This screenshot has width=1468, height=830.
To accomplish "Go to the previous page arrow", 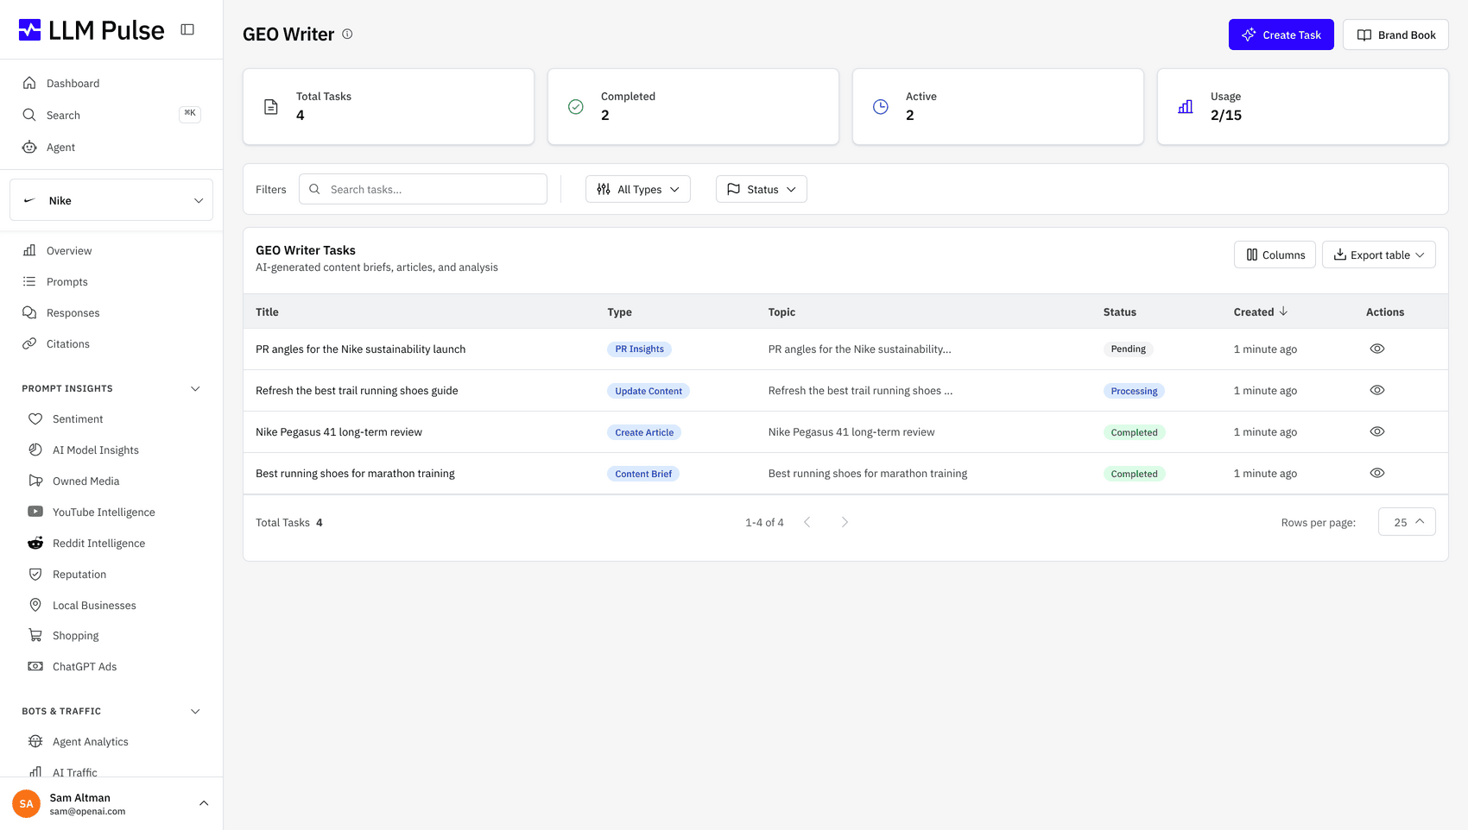I will coord(807,522).
